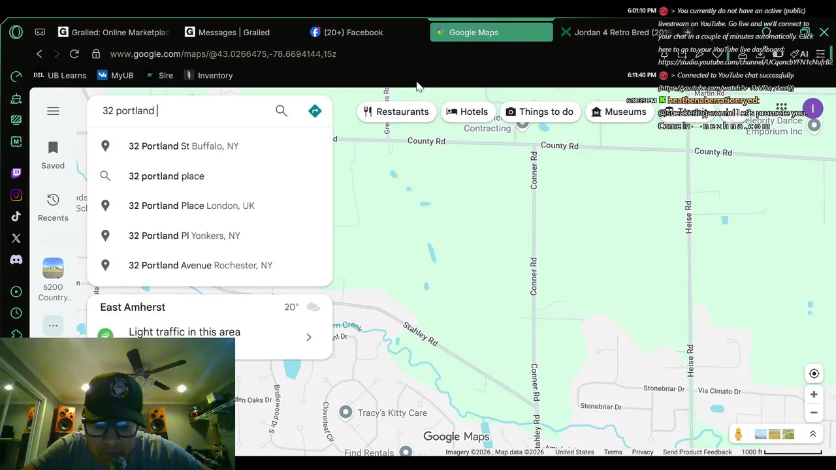Open Instagram in the Opera sidebar
836x470 pixels.
click(x=16, y=195)
